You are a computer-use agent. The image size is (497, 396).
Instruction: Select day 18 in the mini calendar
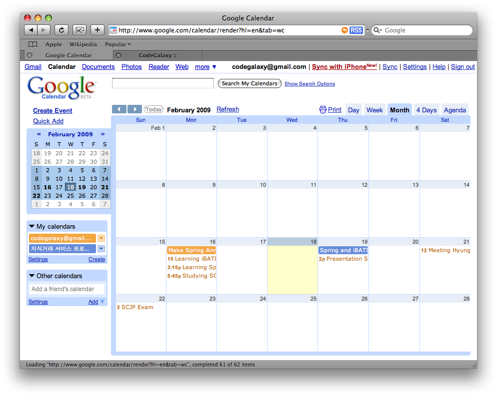(x=70, y=187)
